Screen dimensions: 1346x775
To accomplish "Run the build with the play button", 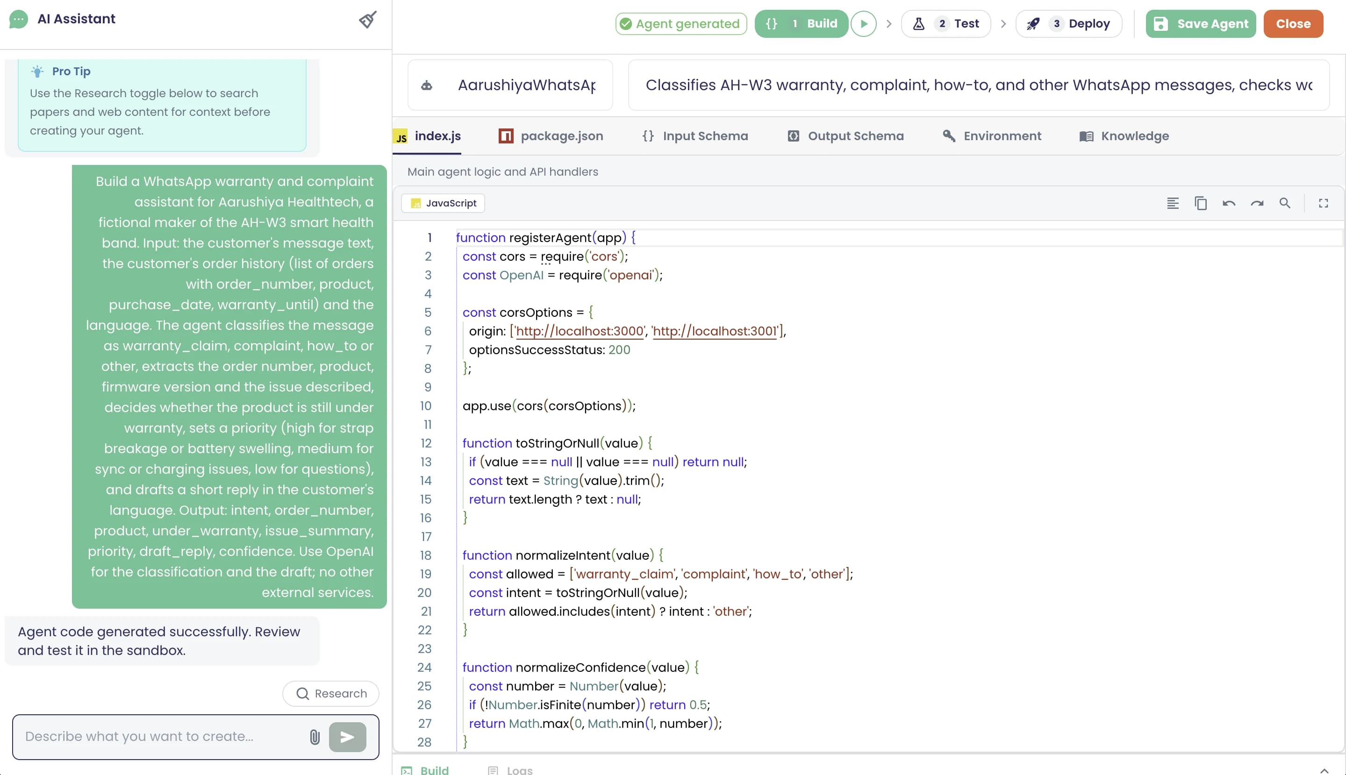I will pyautogui.click(x=864, y=23).
